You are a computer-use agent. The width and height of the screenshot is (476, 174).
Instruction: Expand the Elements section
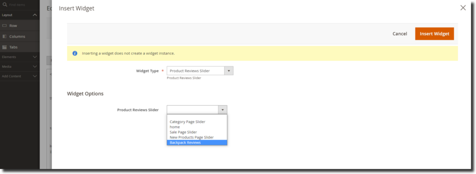tap(35, 57)
